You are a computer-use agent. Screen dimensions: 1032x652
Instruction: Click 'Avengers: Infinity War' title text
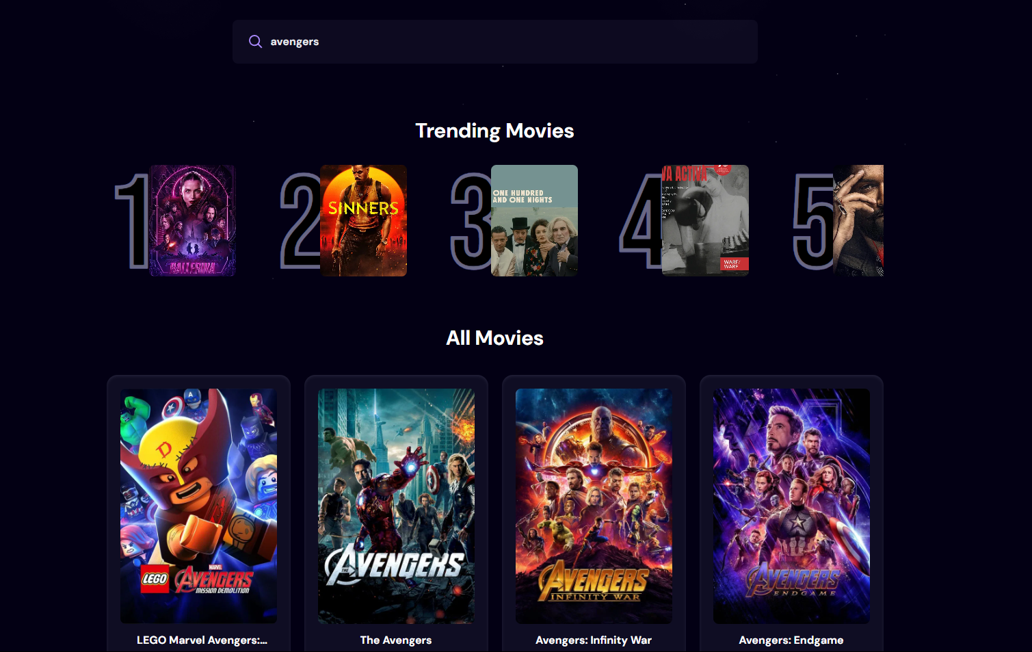point(594,640)
